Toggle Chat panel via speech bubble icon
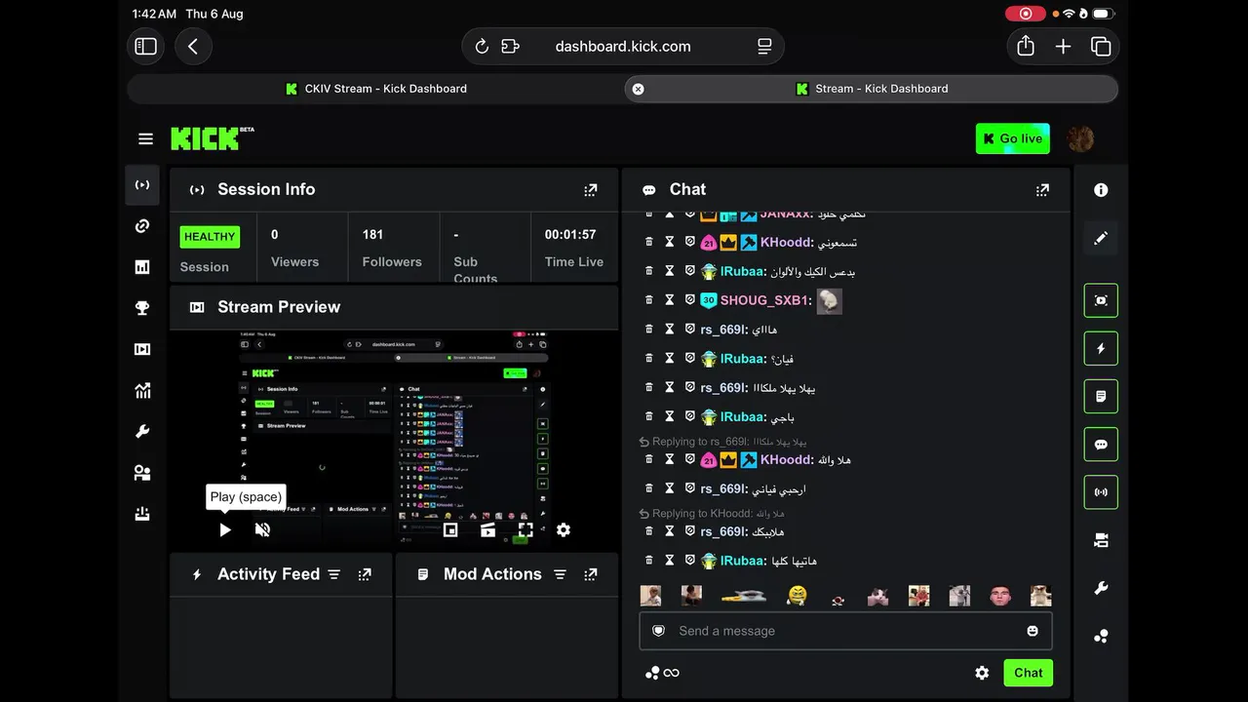1248x702 pixels. click(1101, 444)
